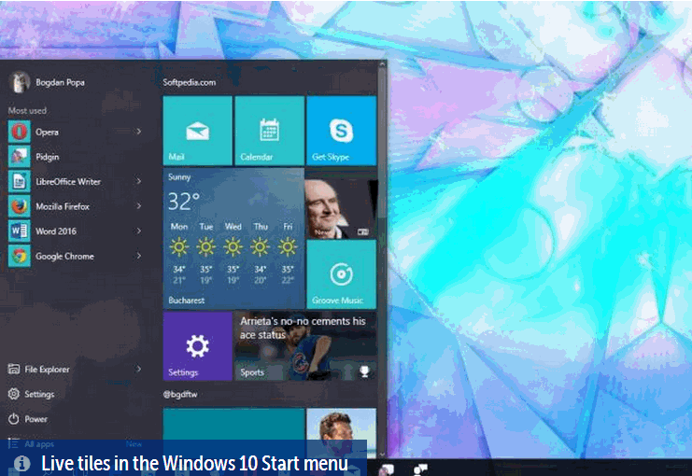Click the Sunny weather condition text
The height and width of the screenshot is (476, 692).
click(179, 177)
